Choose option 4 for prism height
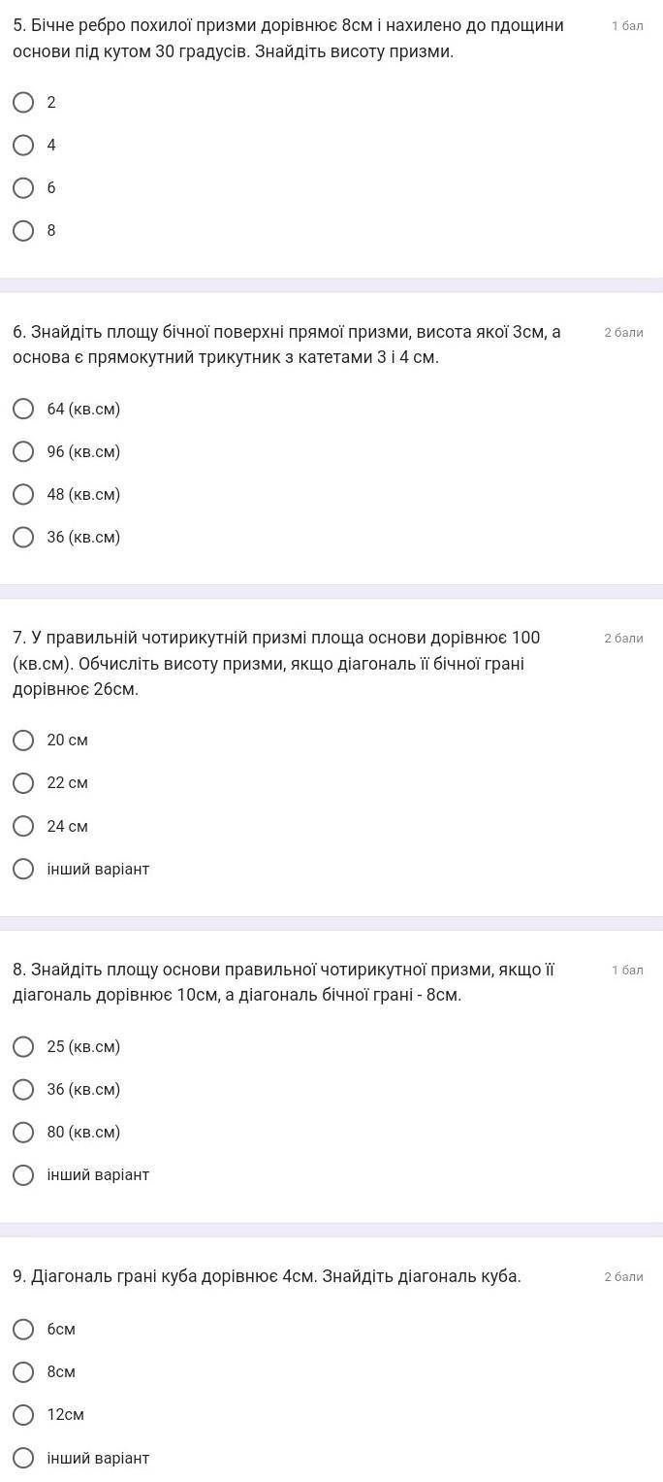663x1482 pixels. point(23,145)
